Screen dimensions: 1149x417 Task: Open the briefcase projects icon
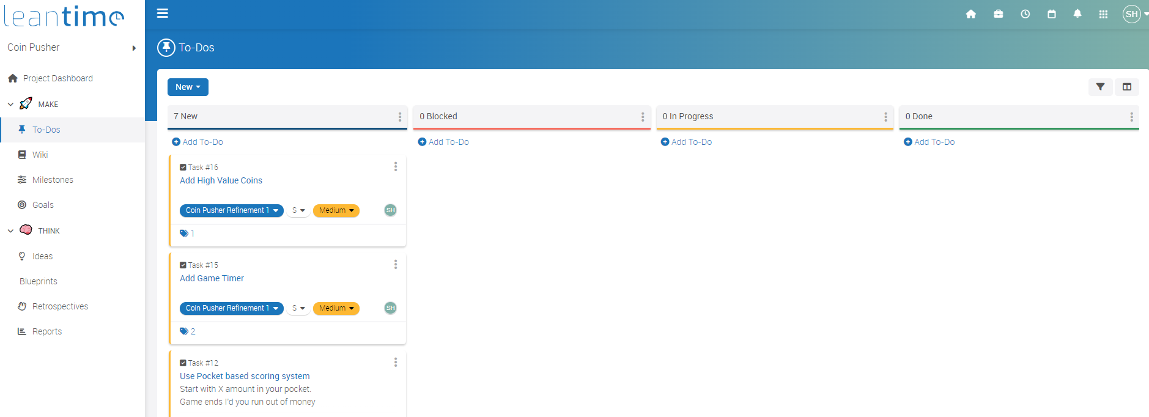click(998, 14)
